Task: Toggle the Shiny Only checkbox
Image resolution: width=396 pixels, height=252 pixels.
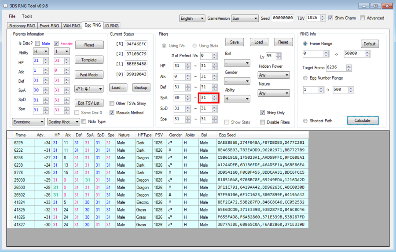Action: 262,113
